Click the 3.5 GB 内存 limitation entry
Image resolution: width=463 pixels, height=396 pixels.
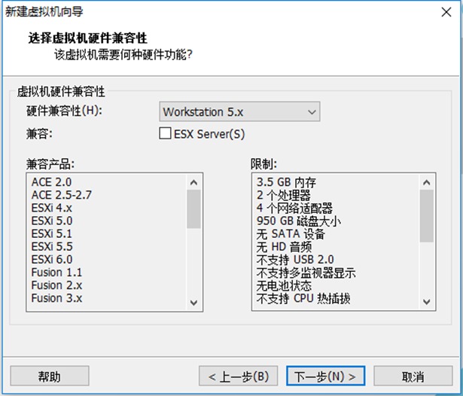(286, 182)
